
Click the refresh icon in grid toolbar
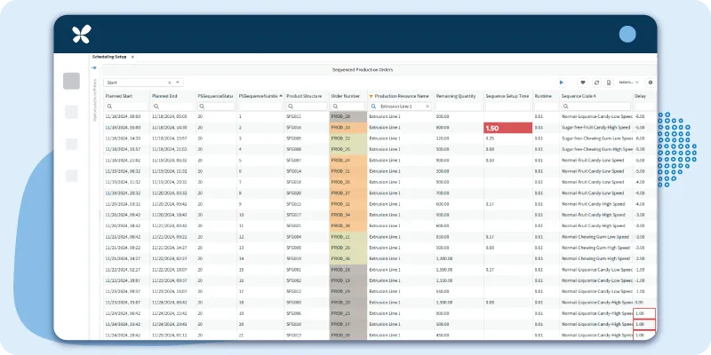pos(596,82)
